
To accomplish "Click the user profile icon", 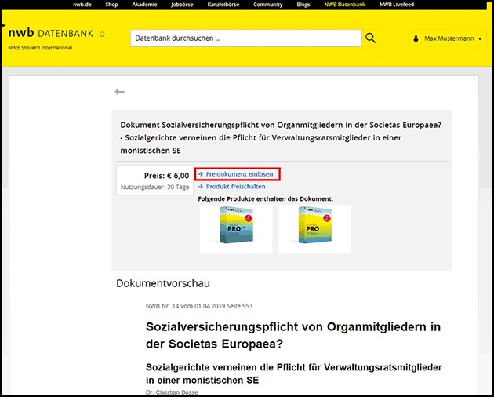I will pos(416,38).
